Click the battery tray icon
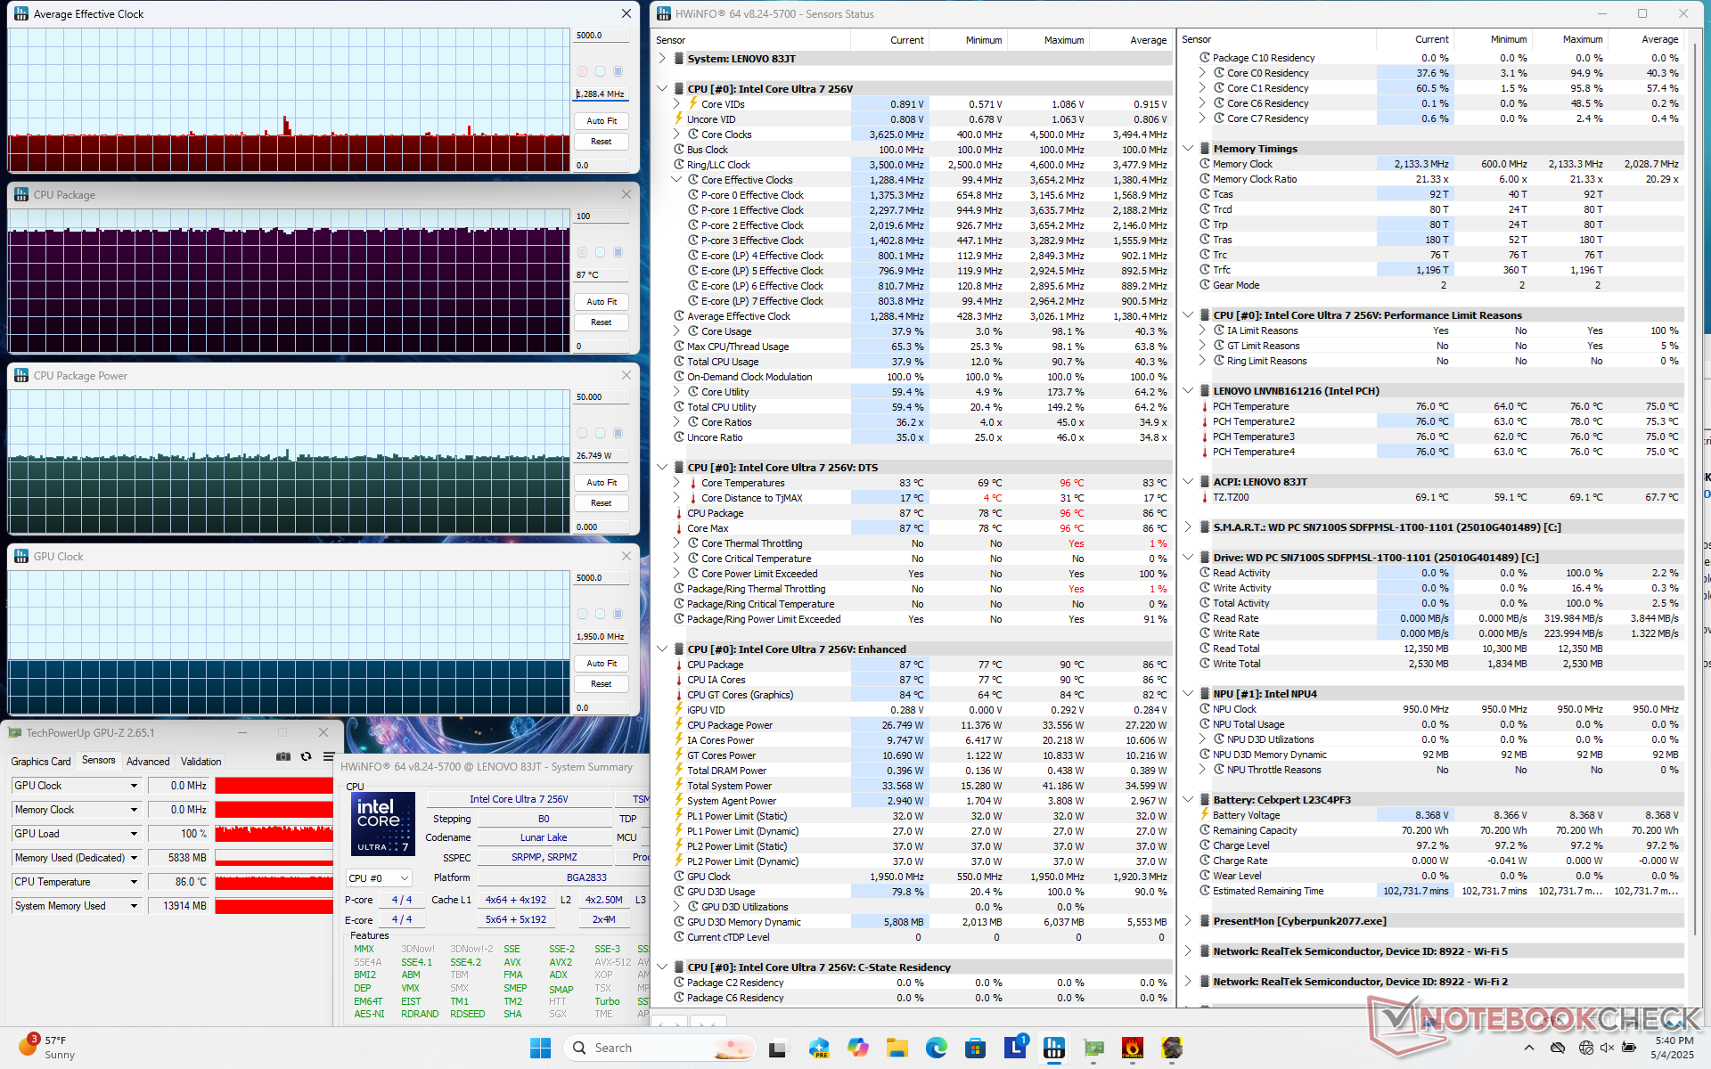1711x1069 pixels. coord(1630,1048)
